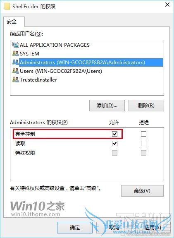174x238 pixels.
Task: Click the ShellFolder folder icon in title bar
Action: [7, 6]
